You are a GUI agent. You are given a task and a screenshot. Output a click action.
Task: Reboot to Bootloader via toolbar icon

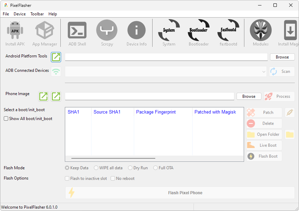(198, 33)
